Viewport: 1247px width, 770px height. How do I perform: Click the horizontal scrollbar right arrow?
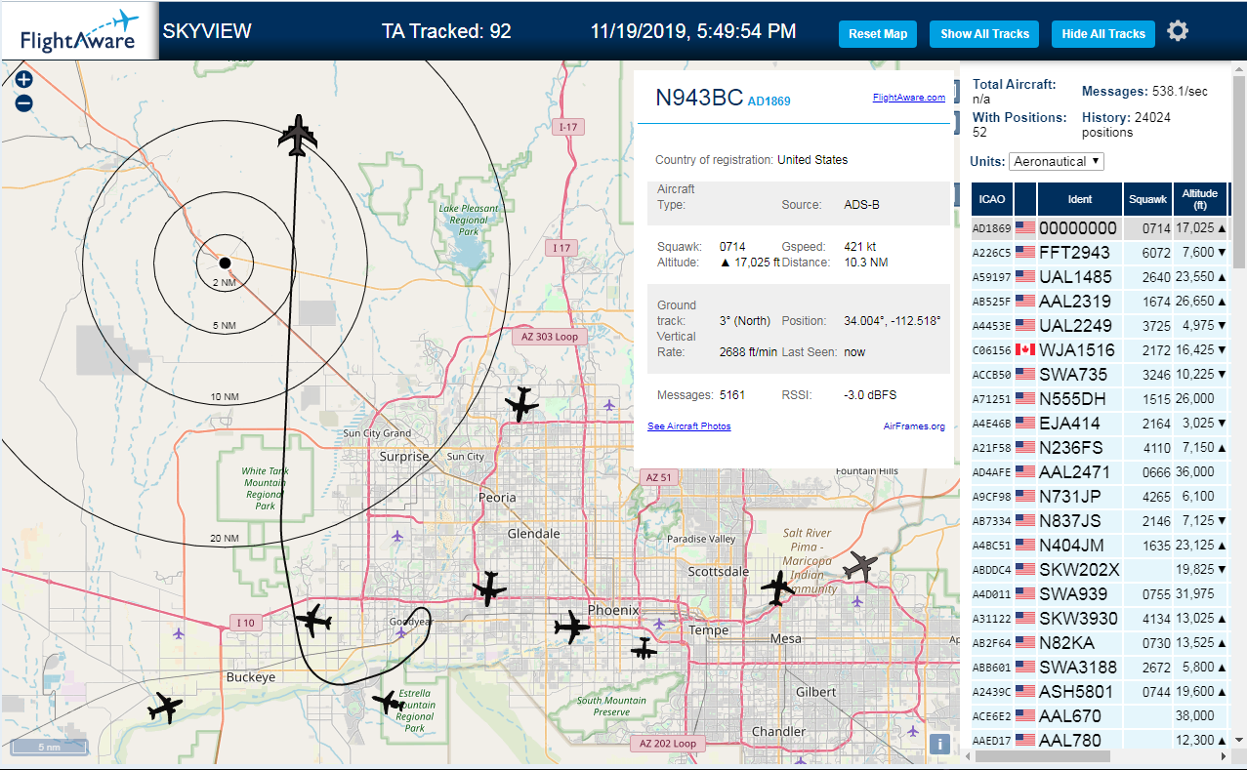(1222, 756)
